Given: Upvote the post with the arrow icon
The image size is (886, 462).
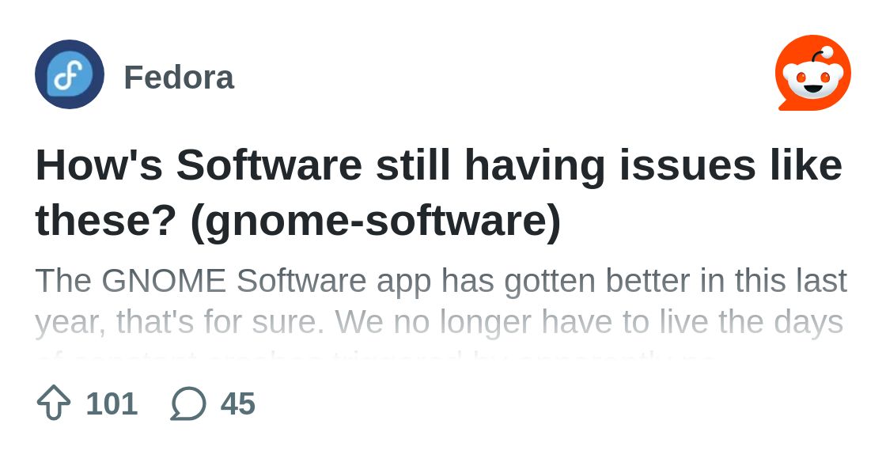Looking at the screenshot, I should click(54, 403).
